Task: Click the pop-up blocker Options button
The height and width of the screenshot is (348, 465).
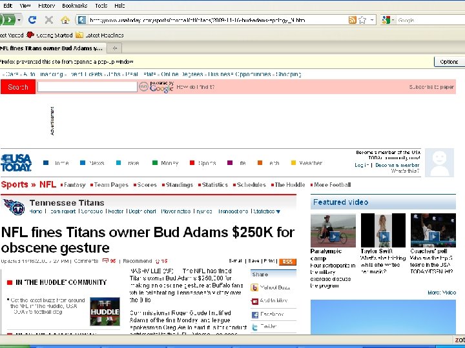Action: click(x=449, y=62)
